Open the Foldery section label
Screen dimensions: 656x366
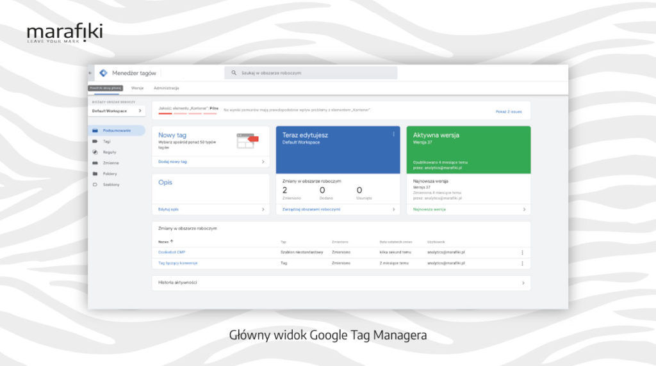coord(110,174)
